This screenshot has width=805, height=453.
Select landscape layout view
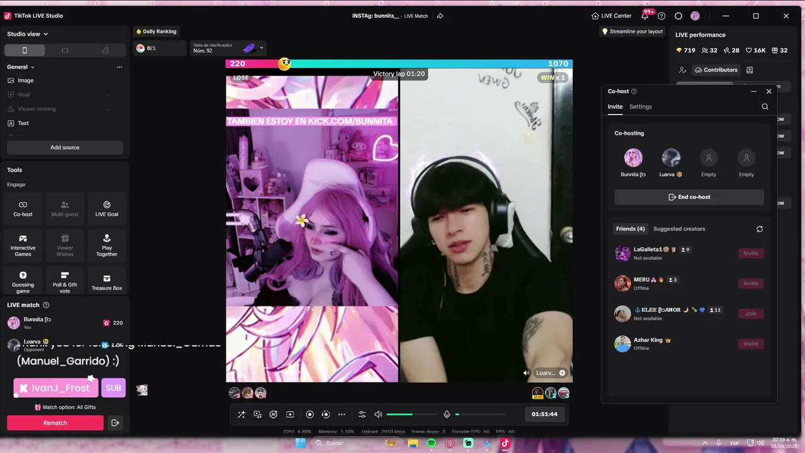(65, 50)
